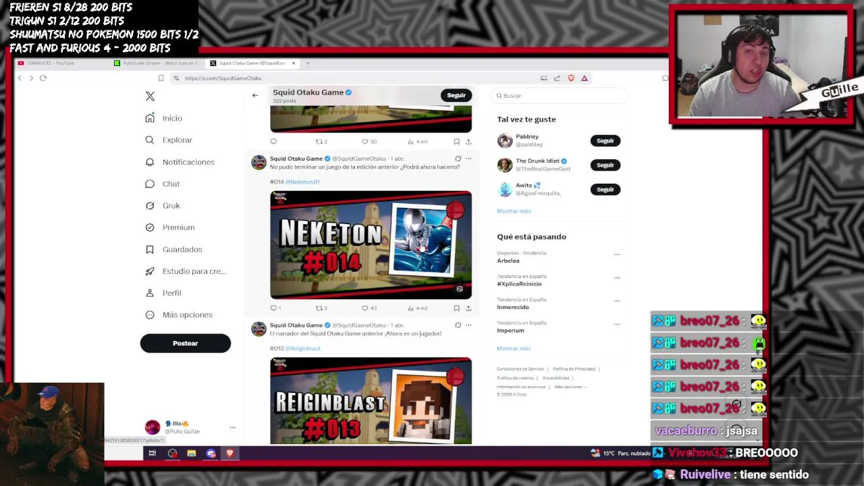Click Mostrar más under Tal vez te guste
The width and height of the screenshot is (864, 486).
pyautogui.click(x=514, y=211)
